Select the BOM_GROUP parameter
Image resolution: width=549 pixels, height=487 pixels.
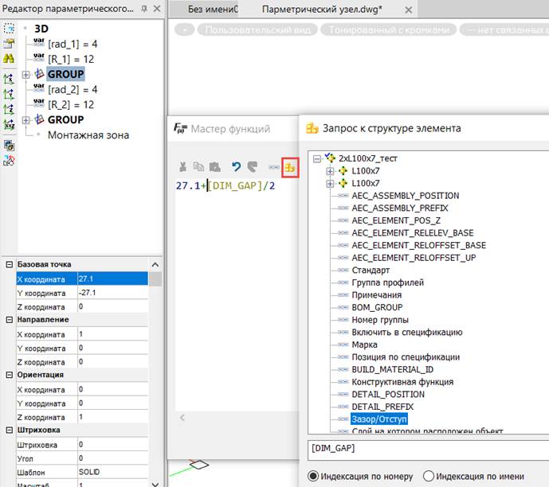(377, 307)
